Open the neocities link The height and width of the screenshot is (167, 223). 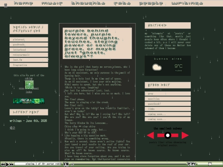pos(168,99)
